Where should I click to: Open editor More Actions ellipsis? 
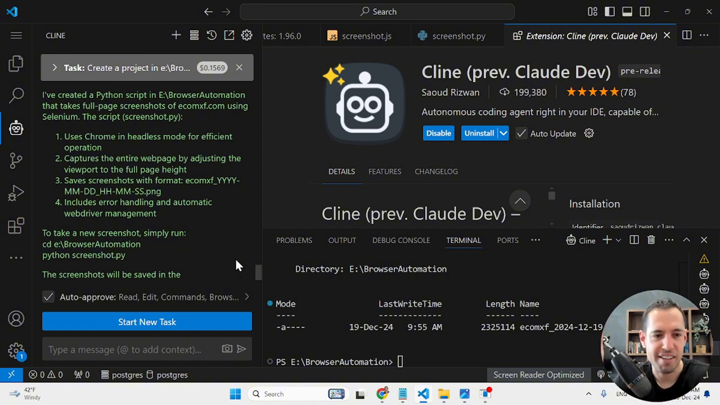click(704, 35)
